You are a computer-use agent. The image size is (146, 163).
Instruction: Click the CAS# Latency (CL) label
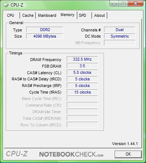pos(44,73)
